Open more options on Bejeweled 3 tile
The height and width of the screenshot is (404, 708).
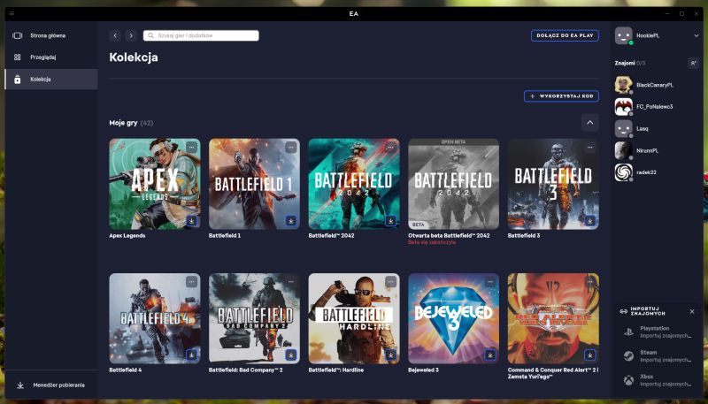point(490,281)
